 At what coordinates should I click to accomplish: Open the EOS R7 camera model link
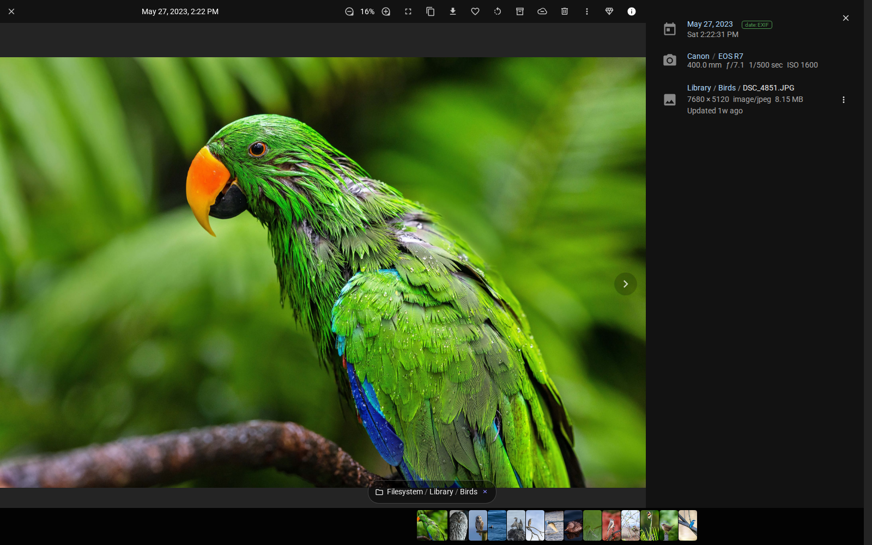coord(730,56)
